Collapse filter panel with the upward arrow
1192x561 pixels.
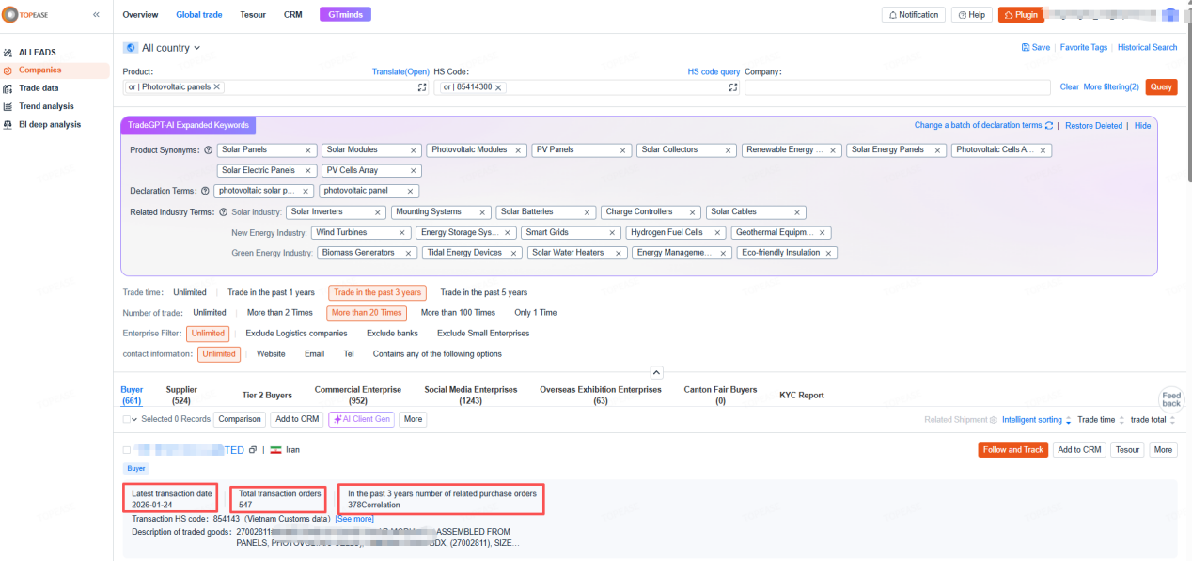point(656,372)
